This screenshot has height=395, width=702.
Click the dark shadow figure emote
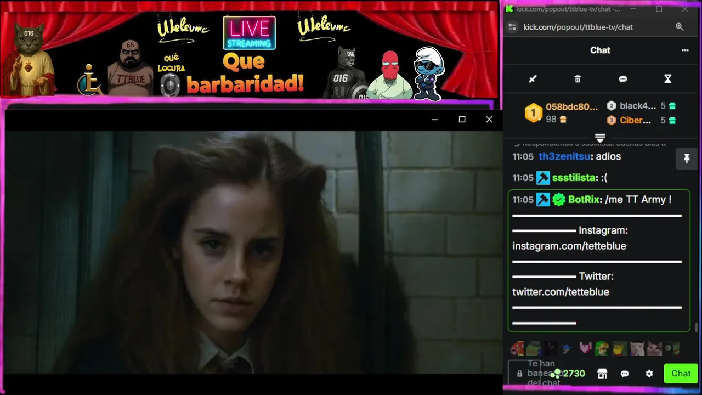pyautogui.click(x=551, y=348)
